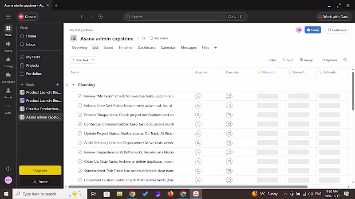Go forward with the right arrow
355x199 pixels.
[x=91, y=17]
